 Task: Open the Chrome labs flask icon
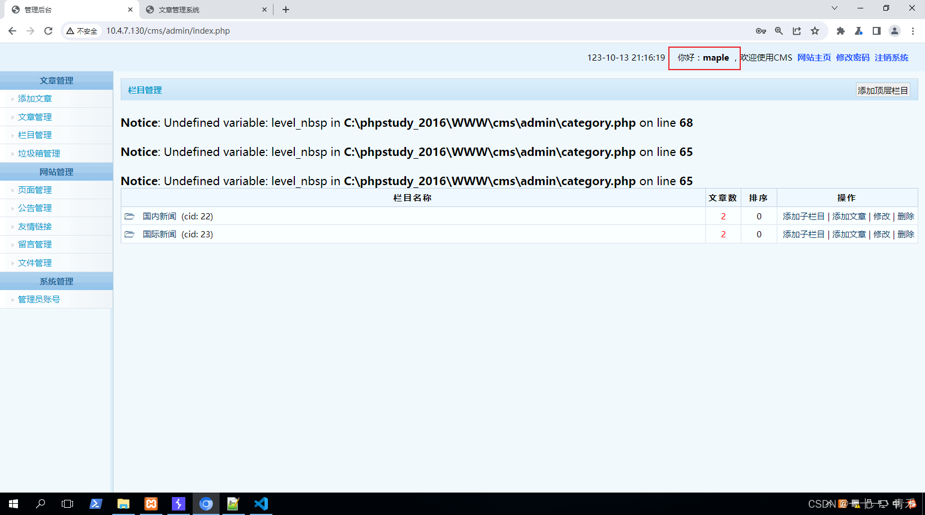(859, 31)
